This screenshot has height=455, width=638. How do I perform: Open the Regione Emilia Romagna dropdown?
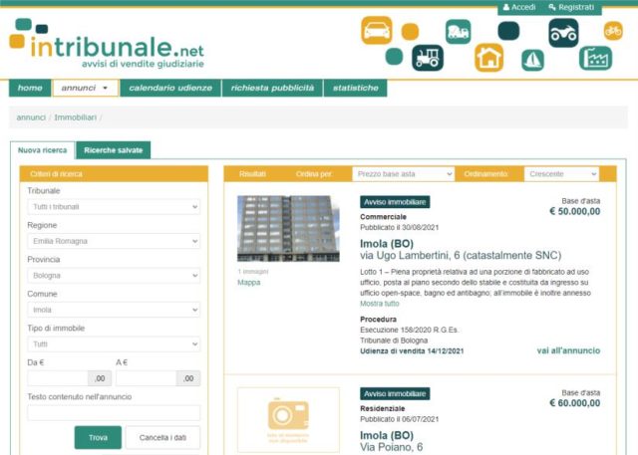tap(114, 241)
